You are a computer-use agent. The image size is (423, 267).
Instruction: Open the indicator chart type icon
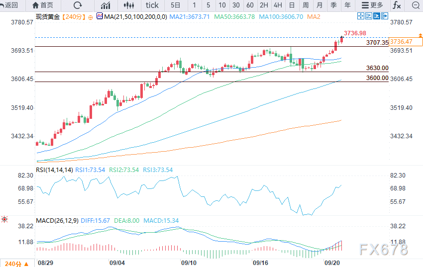[106, 5]
